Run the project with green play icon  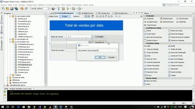[x=68, y=8]
